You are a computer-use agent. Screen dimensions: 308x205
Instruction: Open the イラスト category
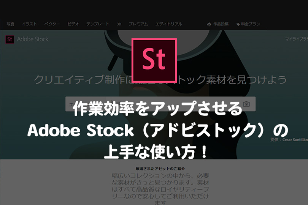pyautogui.click(x=29, y=24)
